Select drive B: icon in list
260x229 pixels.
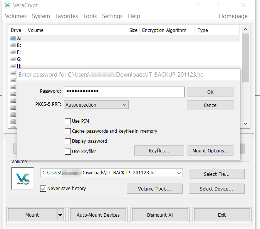(13, 45)
